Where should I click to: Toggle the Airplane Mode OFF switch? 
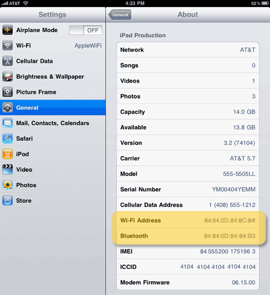coord(85,30)
